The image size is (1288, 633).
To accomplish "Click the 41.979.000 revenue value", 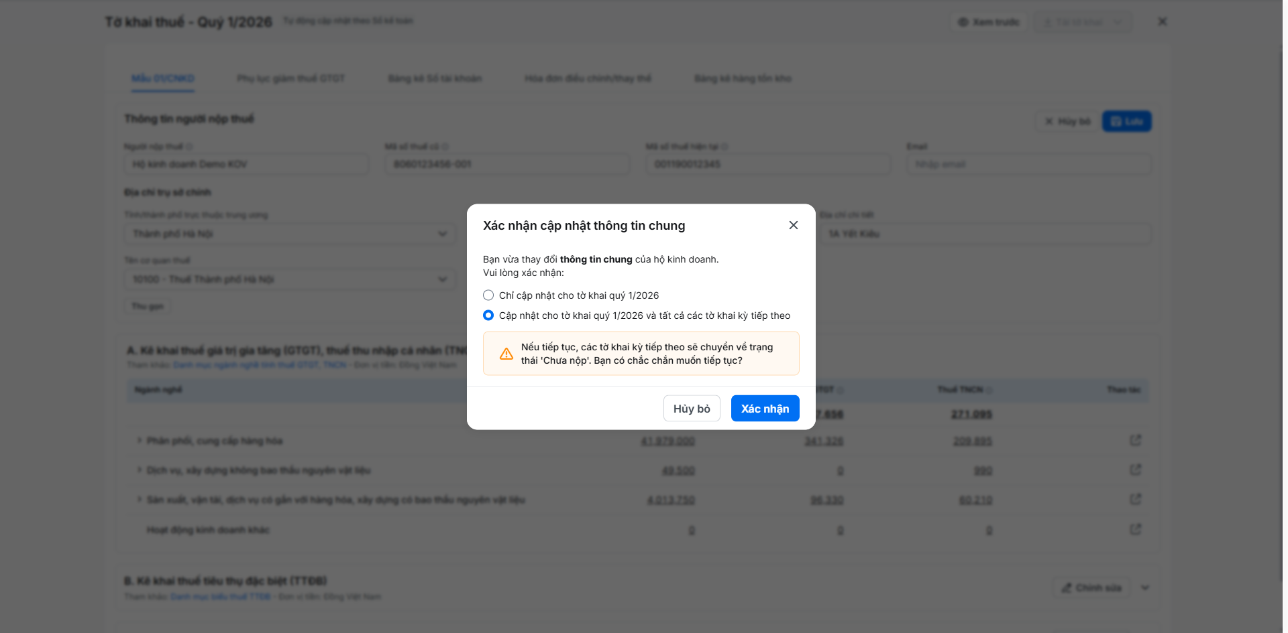I will click(667, 441).
